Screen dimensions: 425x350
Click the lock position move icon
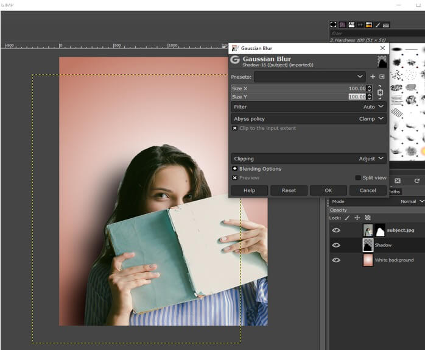357,218
